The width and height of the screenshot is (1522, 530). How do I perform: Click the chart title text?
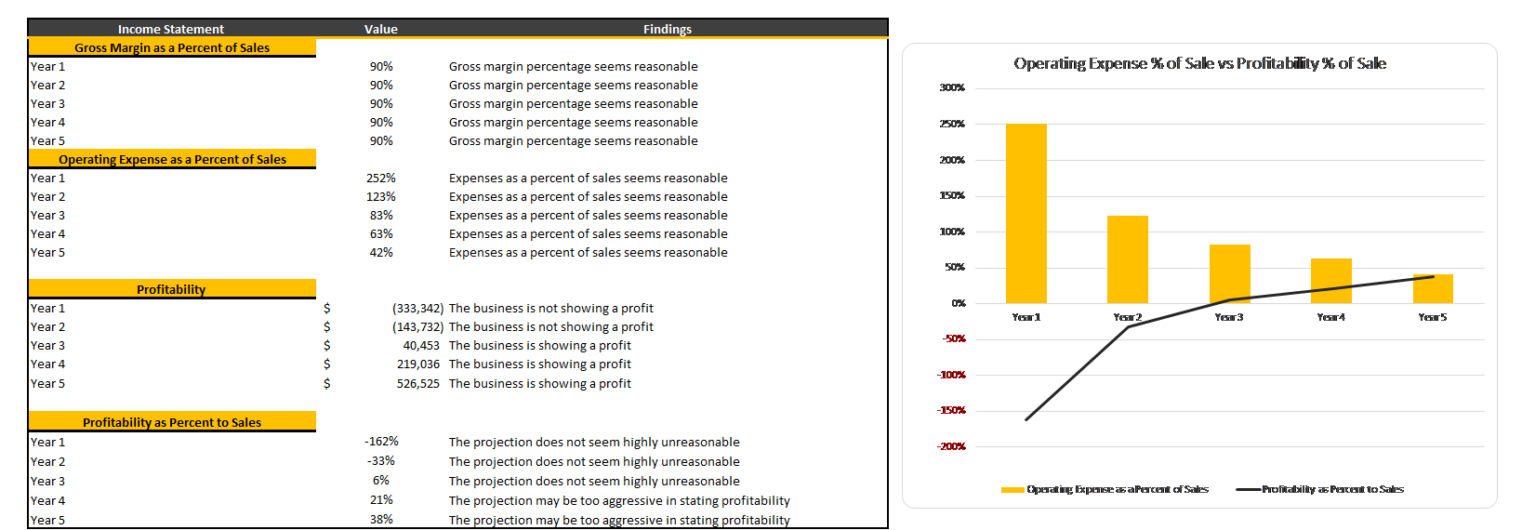point(1199,63)
